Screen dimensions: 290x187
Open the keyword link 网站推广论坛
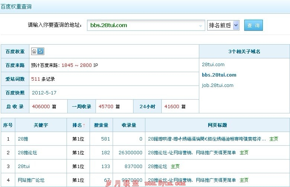[x=31, y=180]
